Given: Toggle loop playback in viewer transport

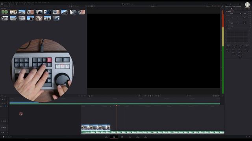Looking at the screenshot, I should [158, 96].
